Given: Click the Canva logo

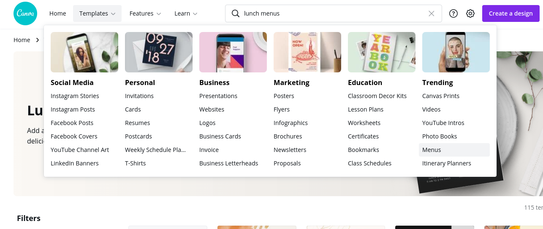Looking at the screenshot, I should pyautogui.click(x=25, y=13).
